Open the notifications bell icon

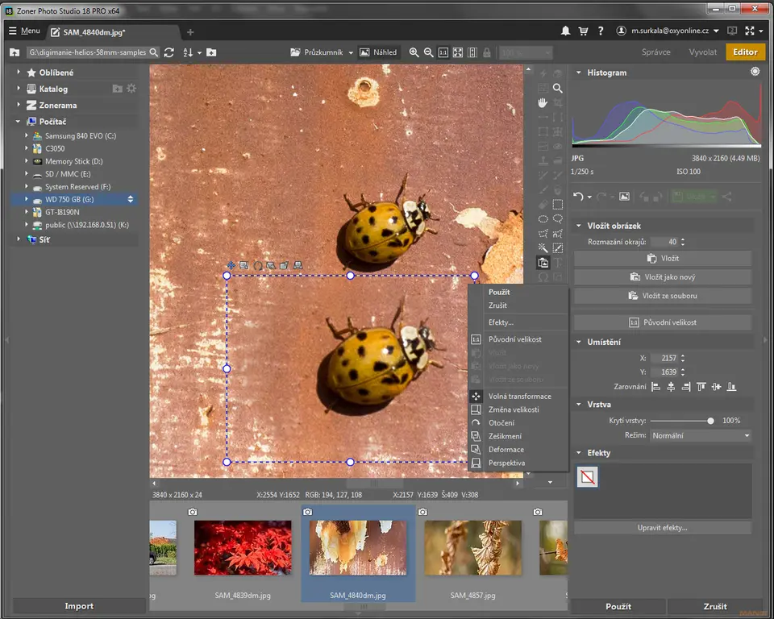[x=566, y=31]
